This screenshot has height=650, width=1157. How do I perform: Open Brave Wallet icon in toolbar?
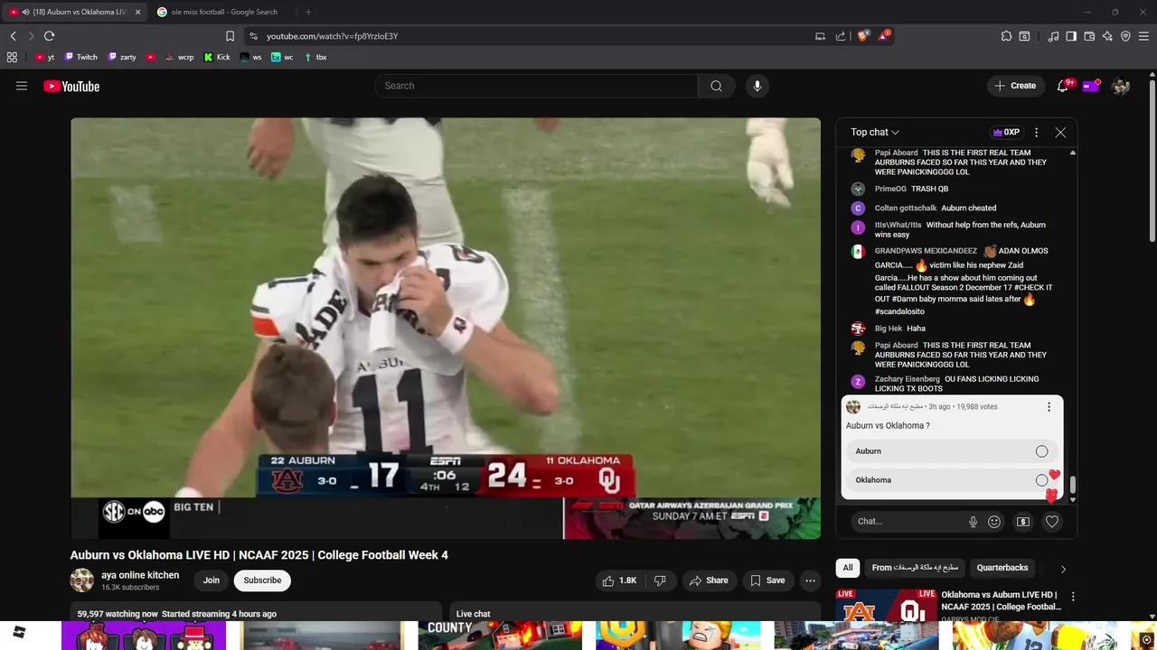pyautogui.click(x=1089, y=36)
